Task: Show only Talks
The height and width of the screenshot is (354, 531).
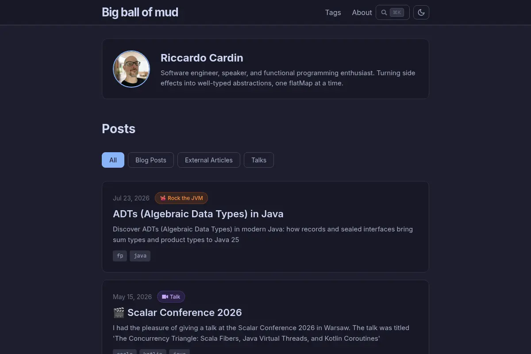Action: click(x=259, y=160)
